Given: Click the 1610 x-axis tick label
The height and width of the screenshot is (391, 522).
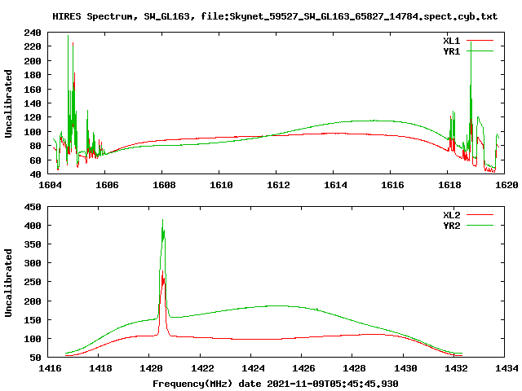Looking at the screenshot, I should pyautogui.click(x=221, y=185).
